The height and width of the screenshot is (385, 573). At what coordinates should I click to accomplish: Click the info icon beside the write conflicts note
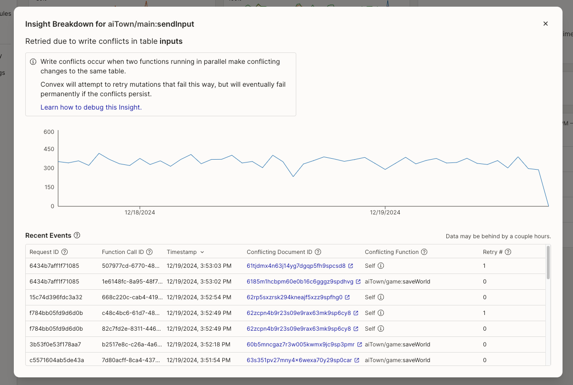click(33, 62)
